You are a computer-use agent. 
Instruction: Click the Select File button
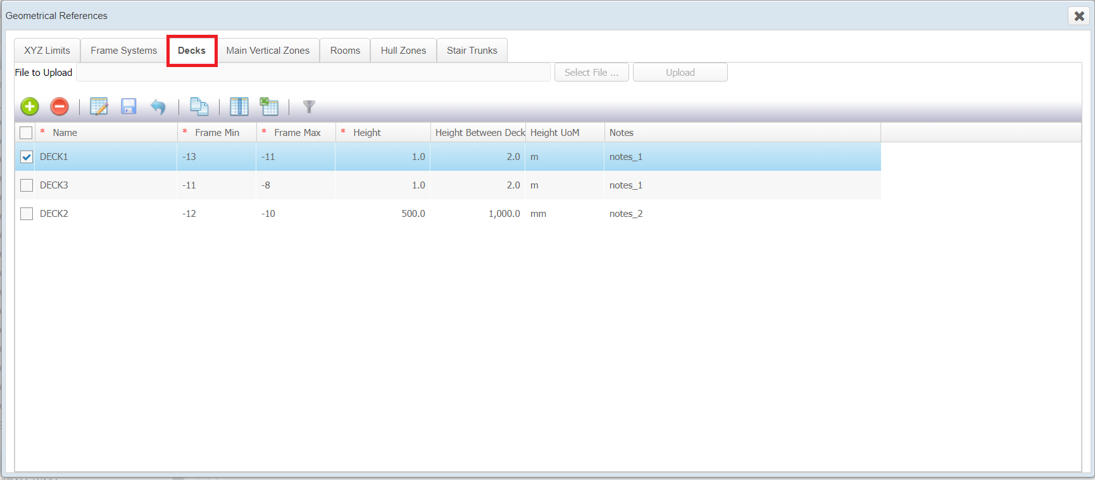(591, 73)
